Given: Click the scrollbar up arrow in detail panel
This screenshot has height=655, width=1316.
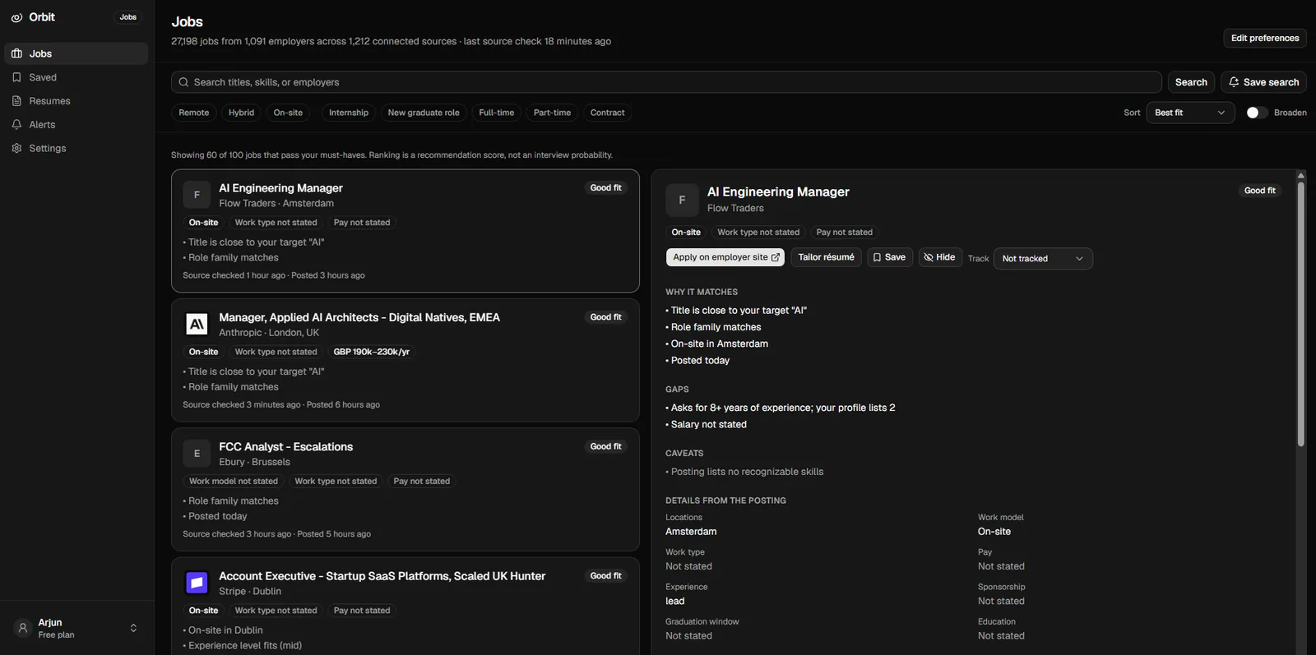Looking at the screenshot, I should [1300, 175].
